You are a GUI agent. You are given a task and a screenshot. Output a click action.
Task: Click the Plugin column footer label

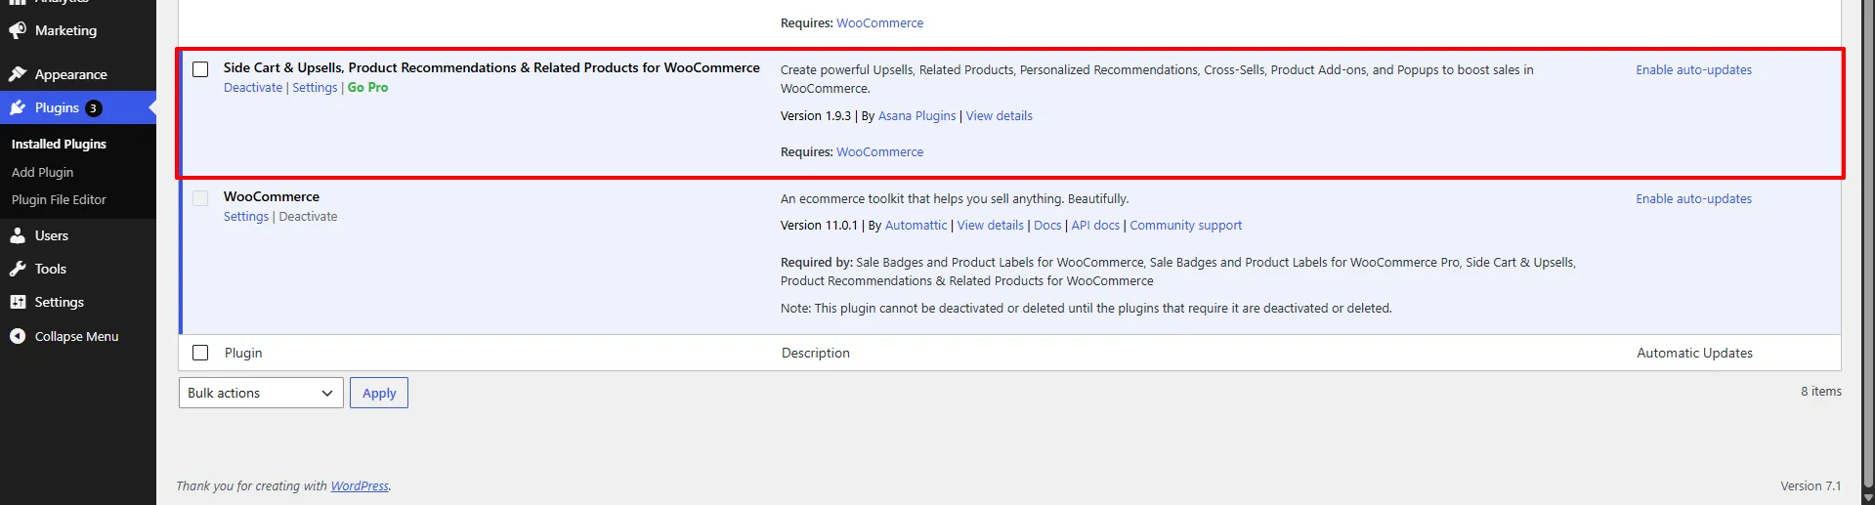click(x=243, y=353)
